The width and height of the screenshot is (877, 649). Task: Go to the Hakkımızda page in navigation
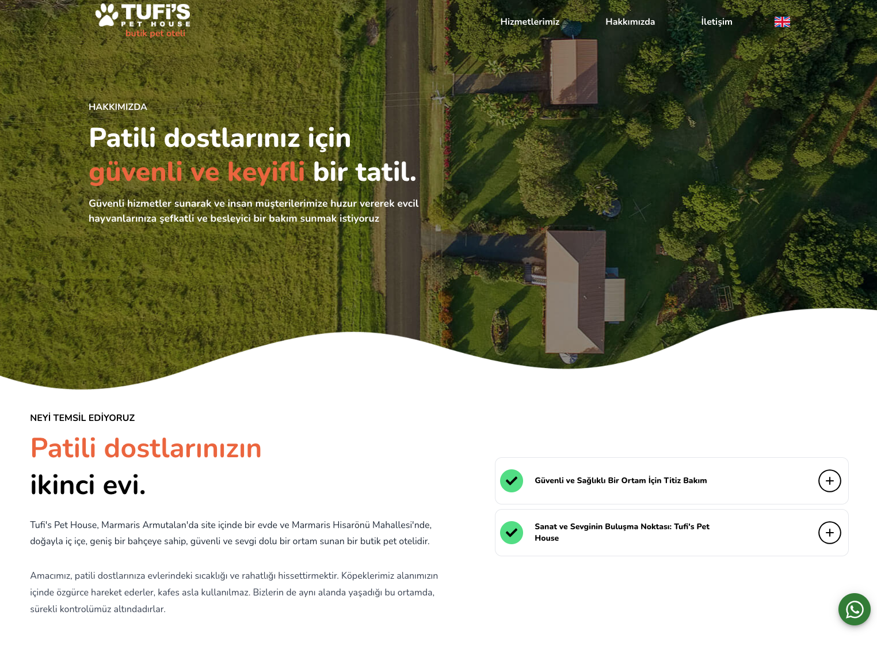pos(630,22)
